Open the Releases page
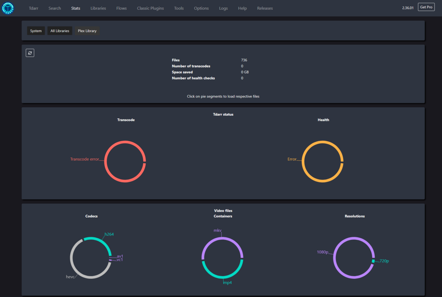The height and width of the screenshot is (297, 442). [x=265, y=8]
